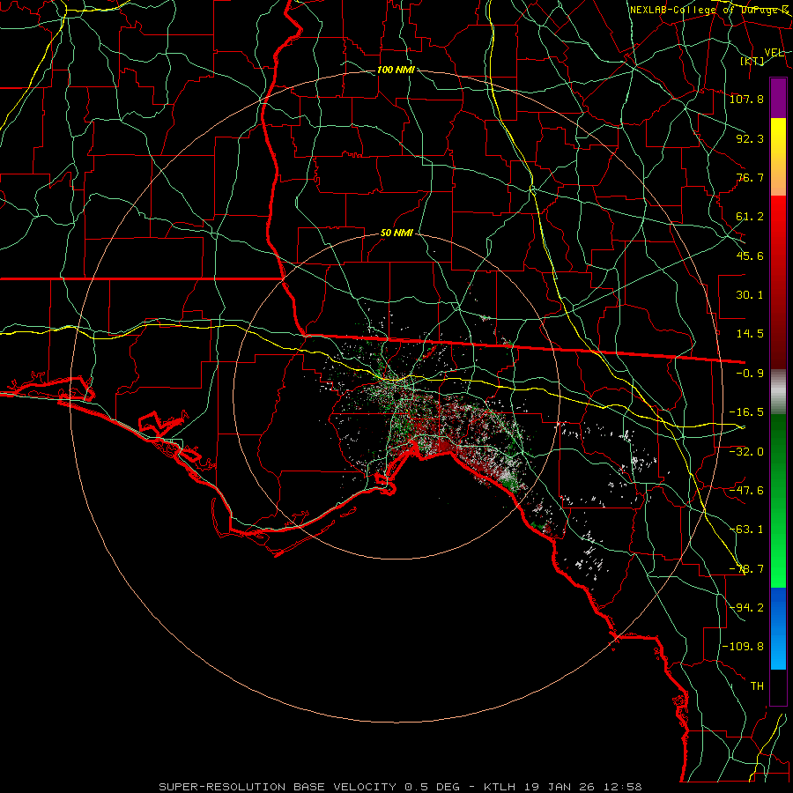
Task: Click the 100 NMI range ring label
Action: (396, 70)
